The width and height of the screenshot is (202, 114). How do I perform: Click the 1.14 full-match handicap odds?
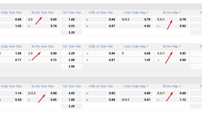[x=18, y=93]
